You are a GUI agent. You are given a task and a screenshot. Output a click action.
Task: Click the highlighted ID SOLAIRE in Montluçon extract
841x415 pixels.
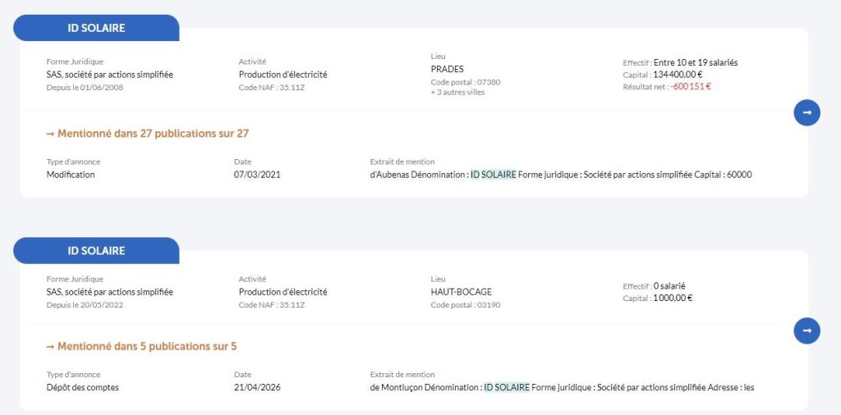pos(507,387)
